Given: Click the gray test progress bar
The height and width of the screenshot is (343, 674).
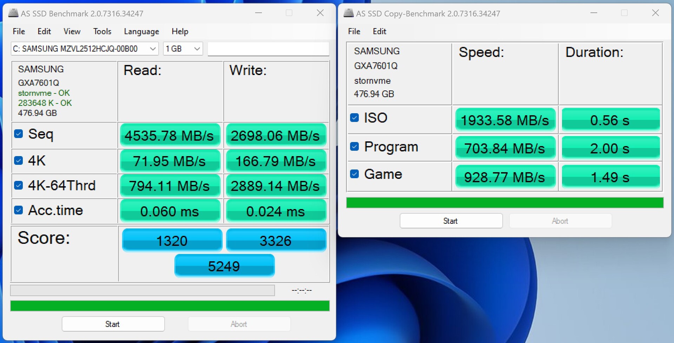Looking at the screenshot, I should pyautogui.click(x=143, y=290).
